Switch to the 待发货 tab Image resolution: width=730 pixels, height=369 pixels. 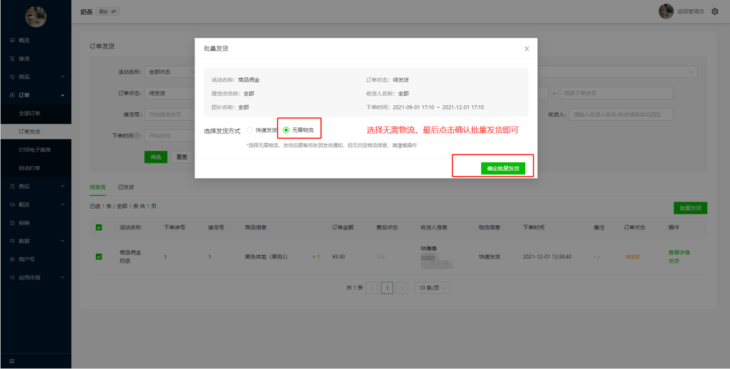(98, 187)
